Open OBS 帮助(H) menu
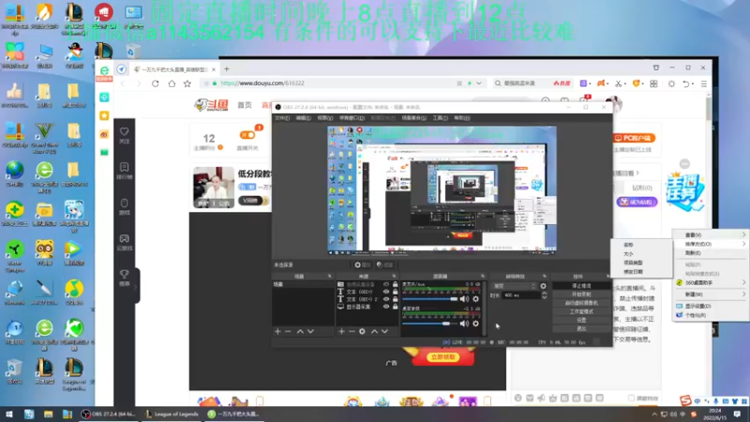This screenshot has height=422, width=750. [x=461, y=118]
